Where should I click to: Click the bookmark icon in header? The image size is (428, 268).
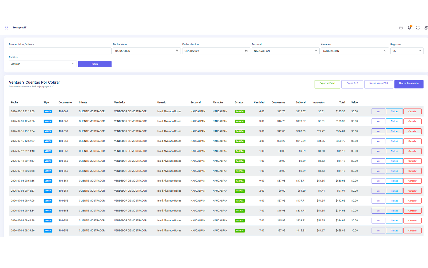(401, 28)
